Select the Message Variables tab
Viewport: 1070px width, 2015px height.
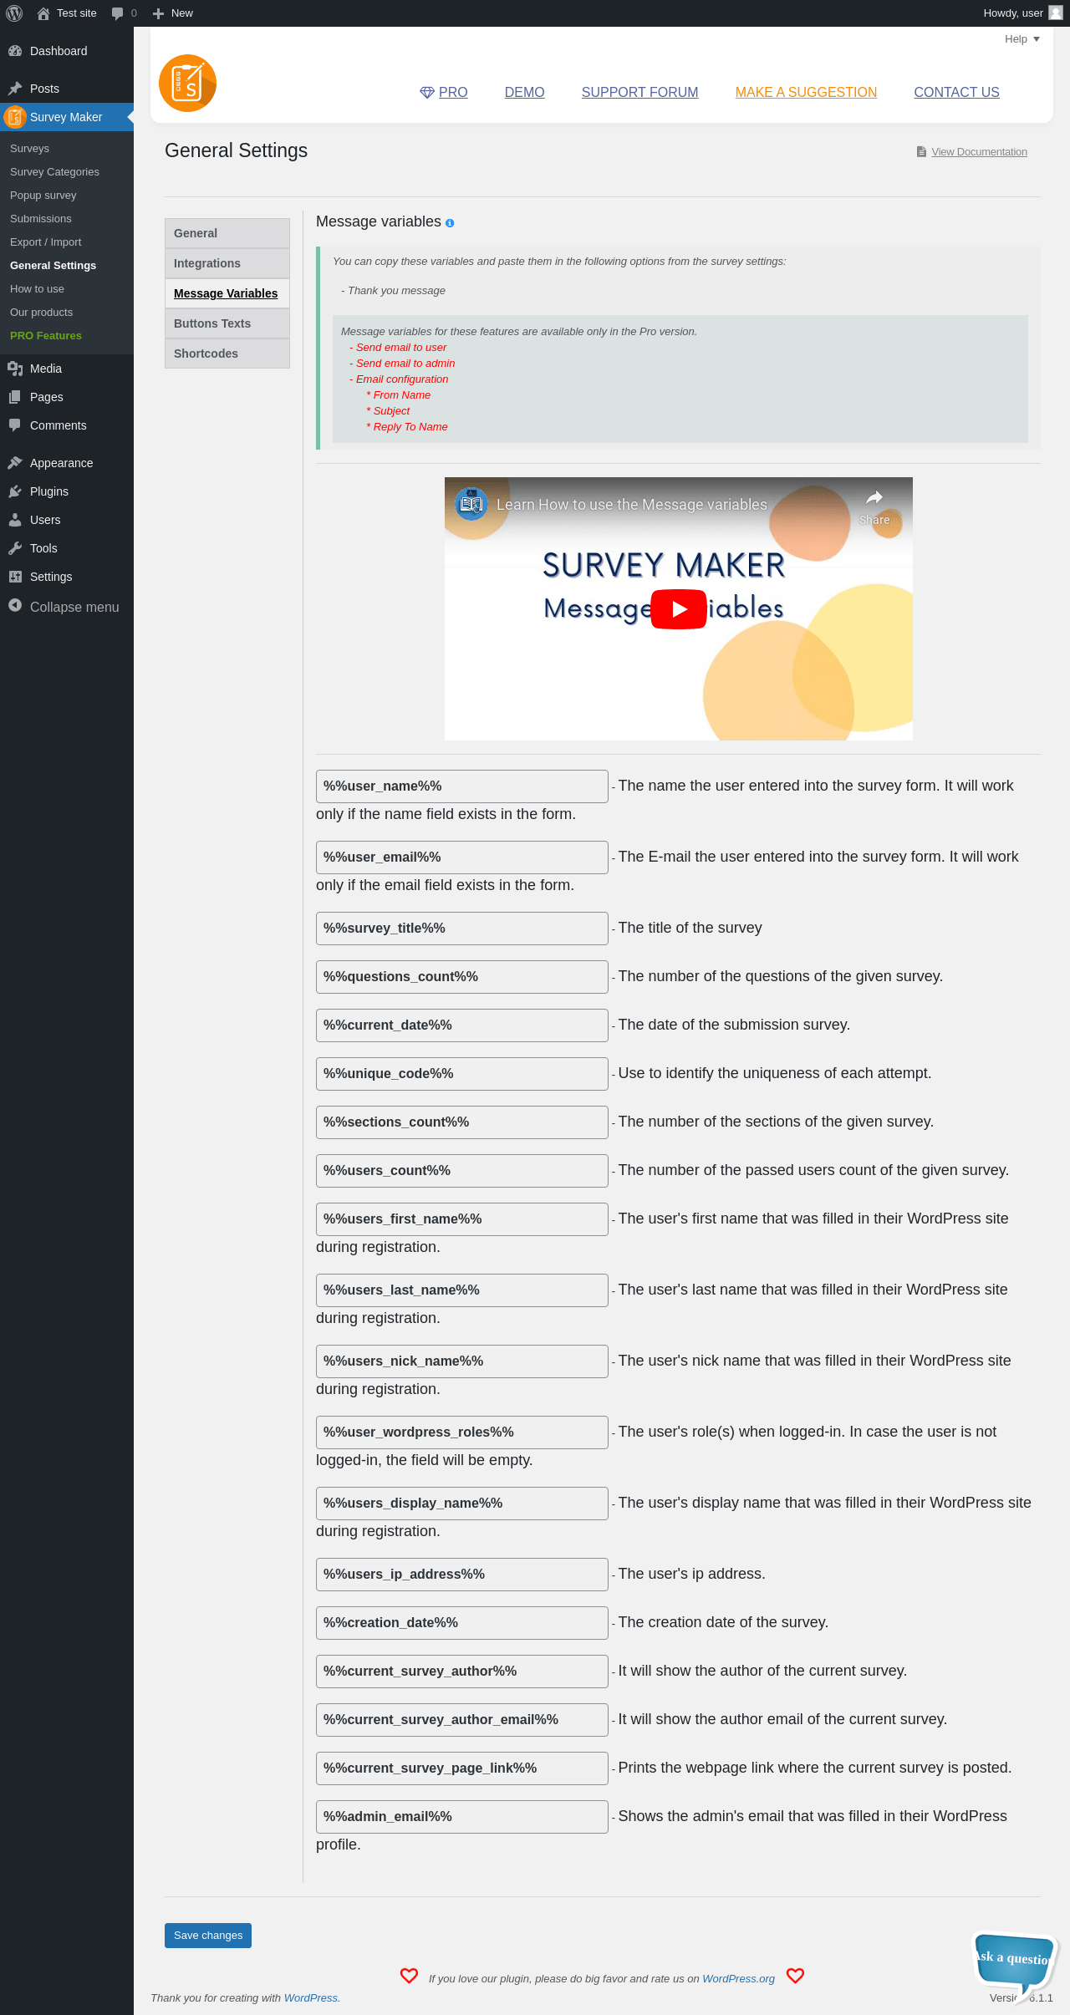[227, 293]
